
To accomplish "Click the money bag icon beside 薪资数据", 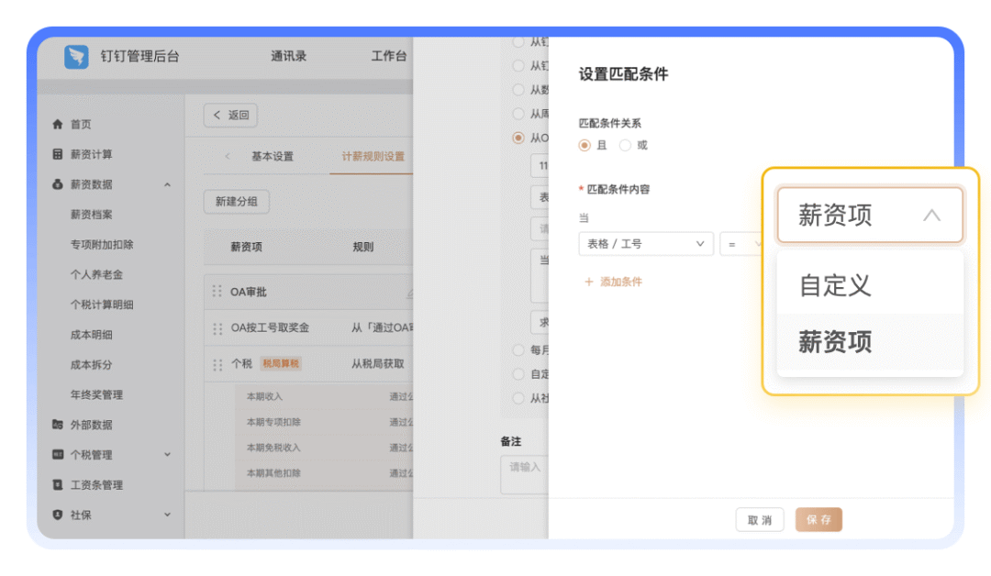I will coord(58,184).
